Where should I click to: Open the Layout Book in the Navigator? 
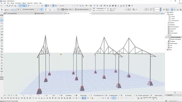pyautogui.click(x=178, y=10)
